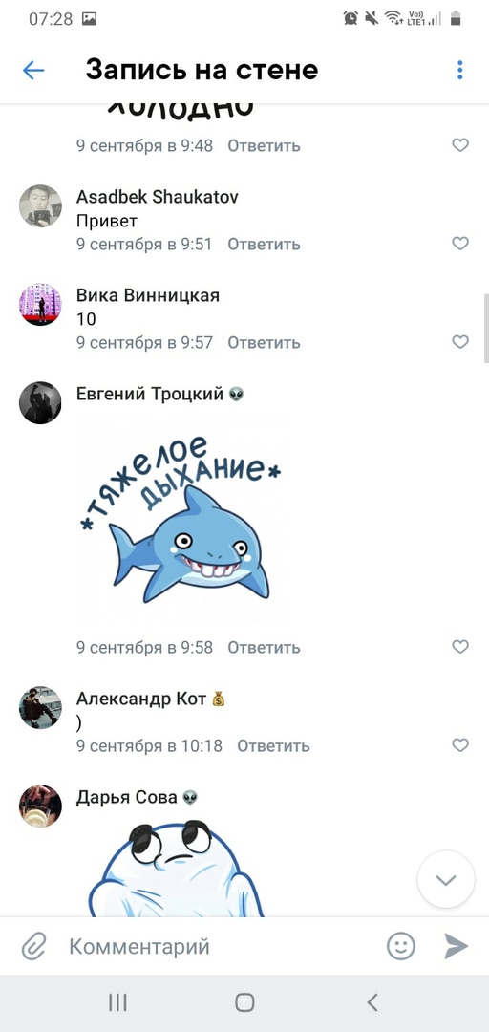Focus the Комментарий input field
This screenshot has width=489, height=1032.
(217, 946)
